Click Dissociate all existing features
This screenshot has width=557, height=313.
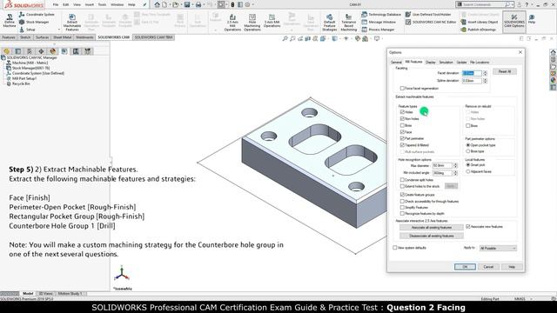click(432, 236)
